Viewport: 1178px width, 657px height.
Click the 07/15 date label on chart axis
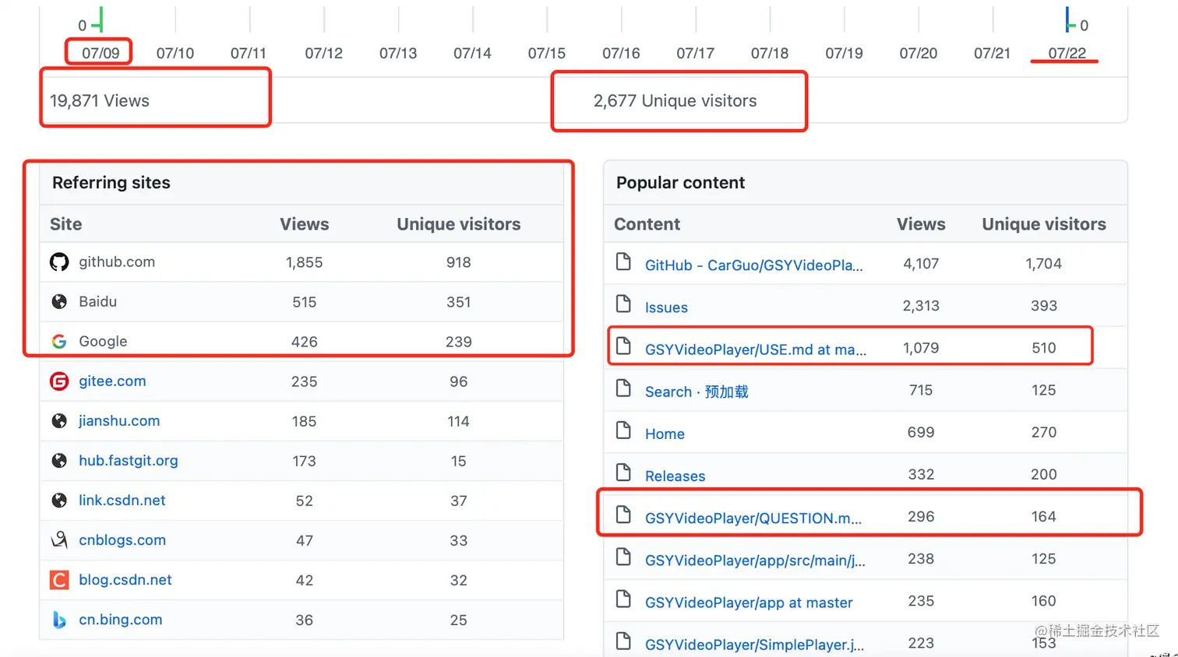(x=546, y=53)
